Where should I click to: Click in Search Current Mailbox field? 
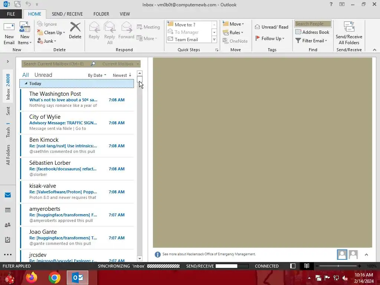point(56,64)
